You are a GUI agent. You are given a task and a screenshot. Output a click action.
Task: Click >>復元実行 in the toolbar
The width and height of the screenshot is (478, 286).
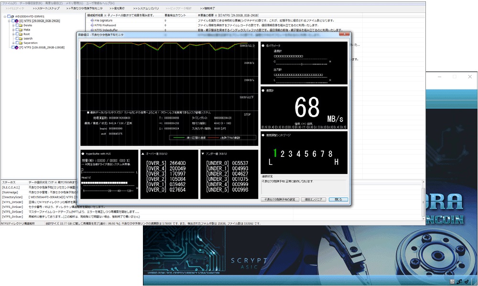coord(117,9)
